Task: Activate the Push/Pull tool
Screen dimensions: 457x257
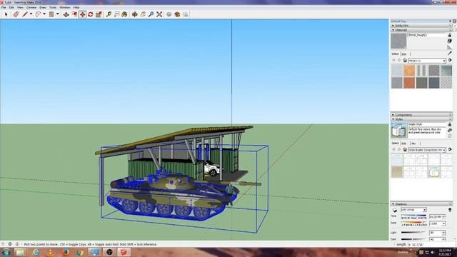Action: [x=66, y=14]
